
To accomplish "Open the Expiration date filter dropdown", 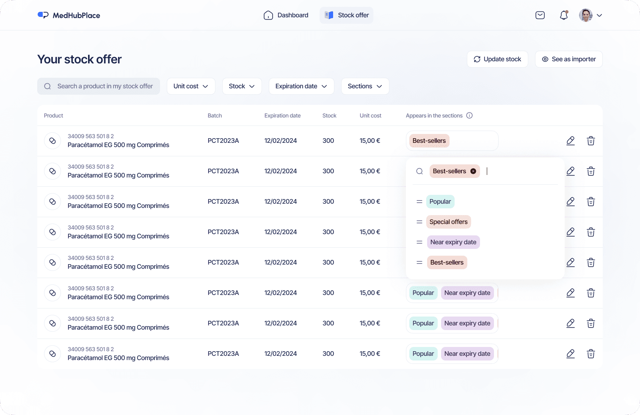I will click(x=301, y=86).
